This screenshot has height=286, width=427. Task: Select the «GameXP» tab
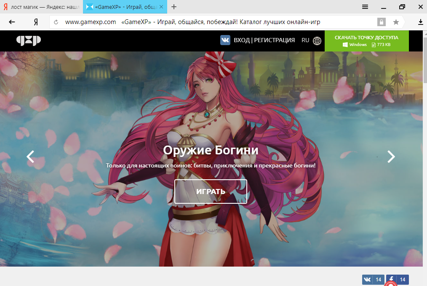tap(125, 7)
